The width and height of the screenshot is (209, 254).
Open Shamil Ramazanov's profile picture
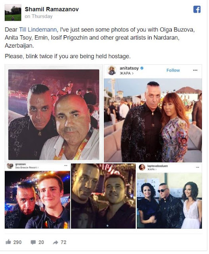tap(13, 13)
